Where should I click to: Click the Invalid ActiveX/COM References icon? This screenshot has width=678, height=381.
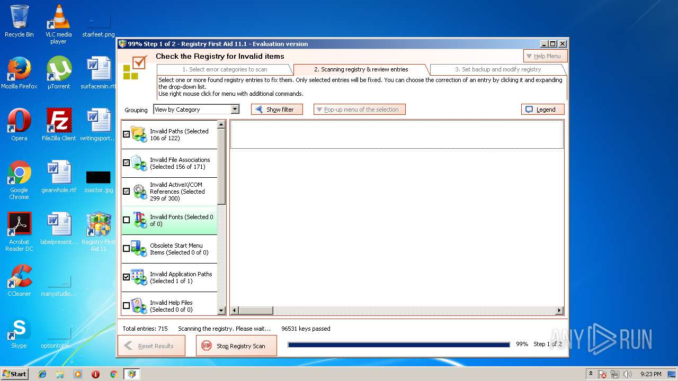[139, 192]
